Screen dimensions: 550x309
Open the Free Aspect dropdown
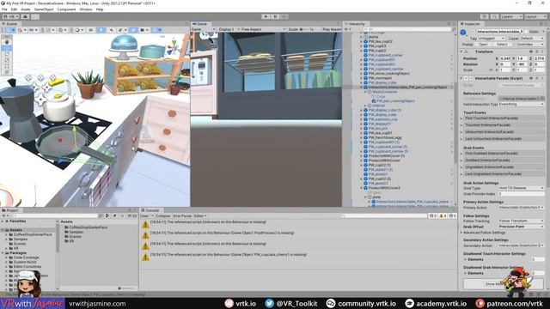[263, 29]
